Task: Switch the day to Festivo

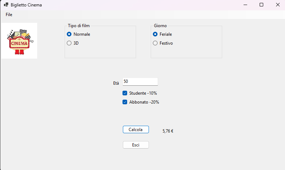Action: click(163, 43)
